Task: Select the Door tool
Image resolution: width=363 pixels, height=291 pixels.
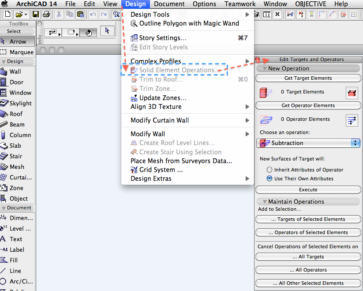Action: click(x=17, y=82)
